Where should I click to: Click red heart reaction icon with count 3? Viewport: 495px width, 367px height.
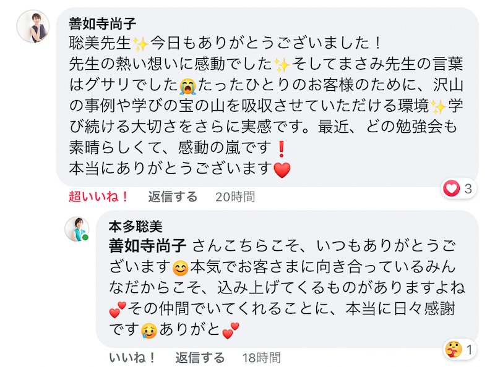[x=452, y=189]
